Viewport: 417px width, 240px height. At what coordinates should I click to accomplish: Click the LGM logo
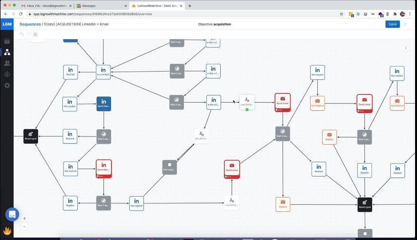(7, 24)
